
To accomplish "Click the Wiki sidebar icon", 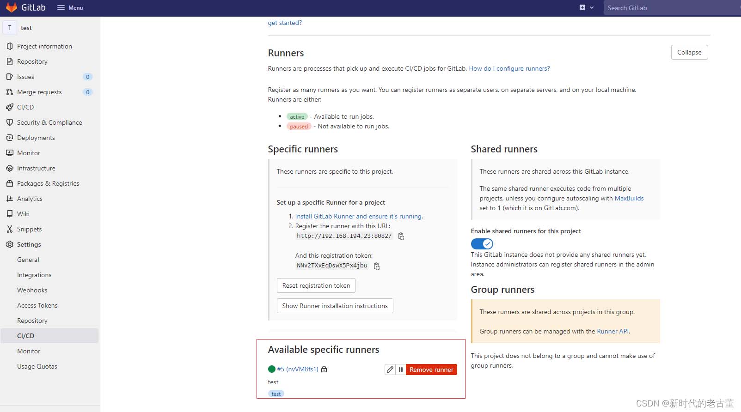I will coord(10,214).
